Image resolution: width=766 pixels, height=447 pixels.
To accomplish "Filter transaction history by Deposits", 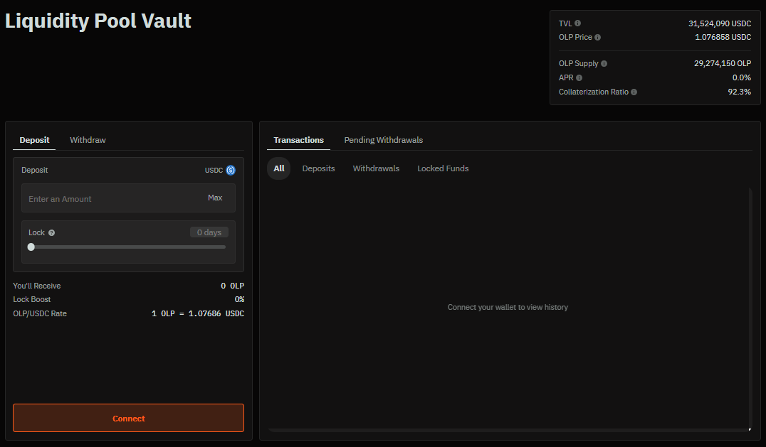I will click(x=318, y=168).
